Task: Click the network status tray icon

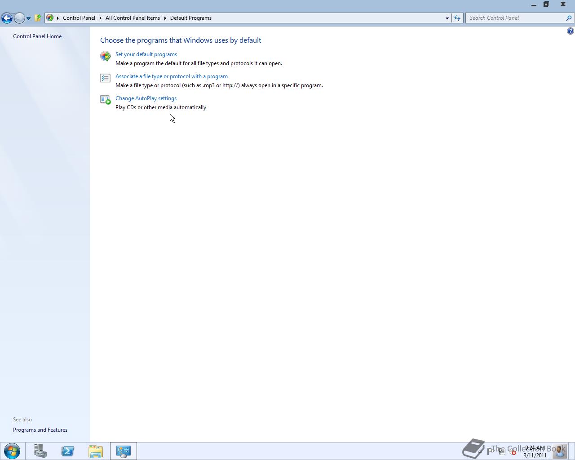Action: (x=501, y=451)
